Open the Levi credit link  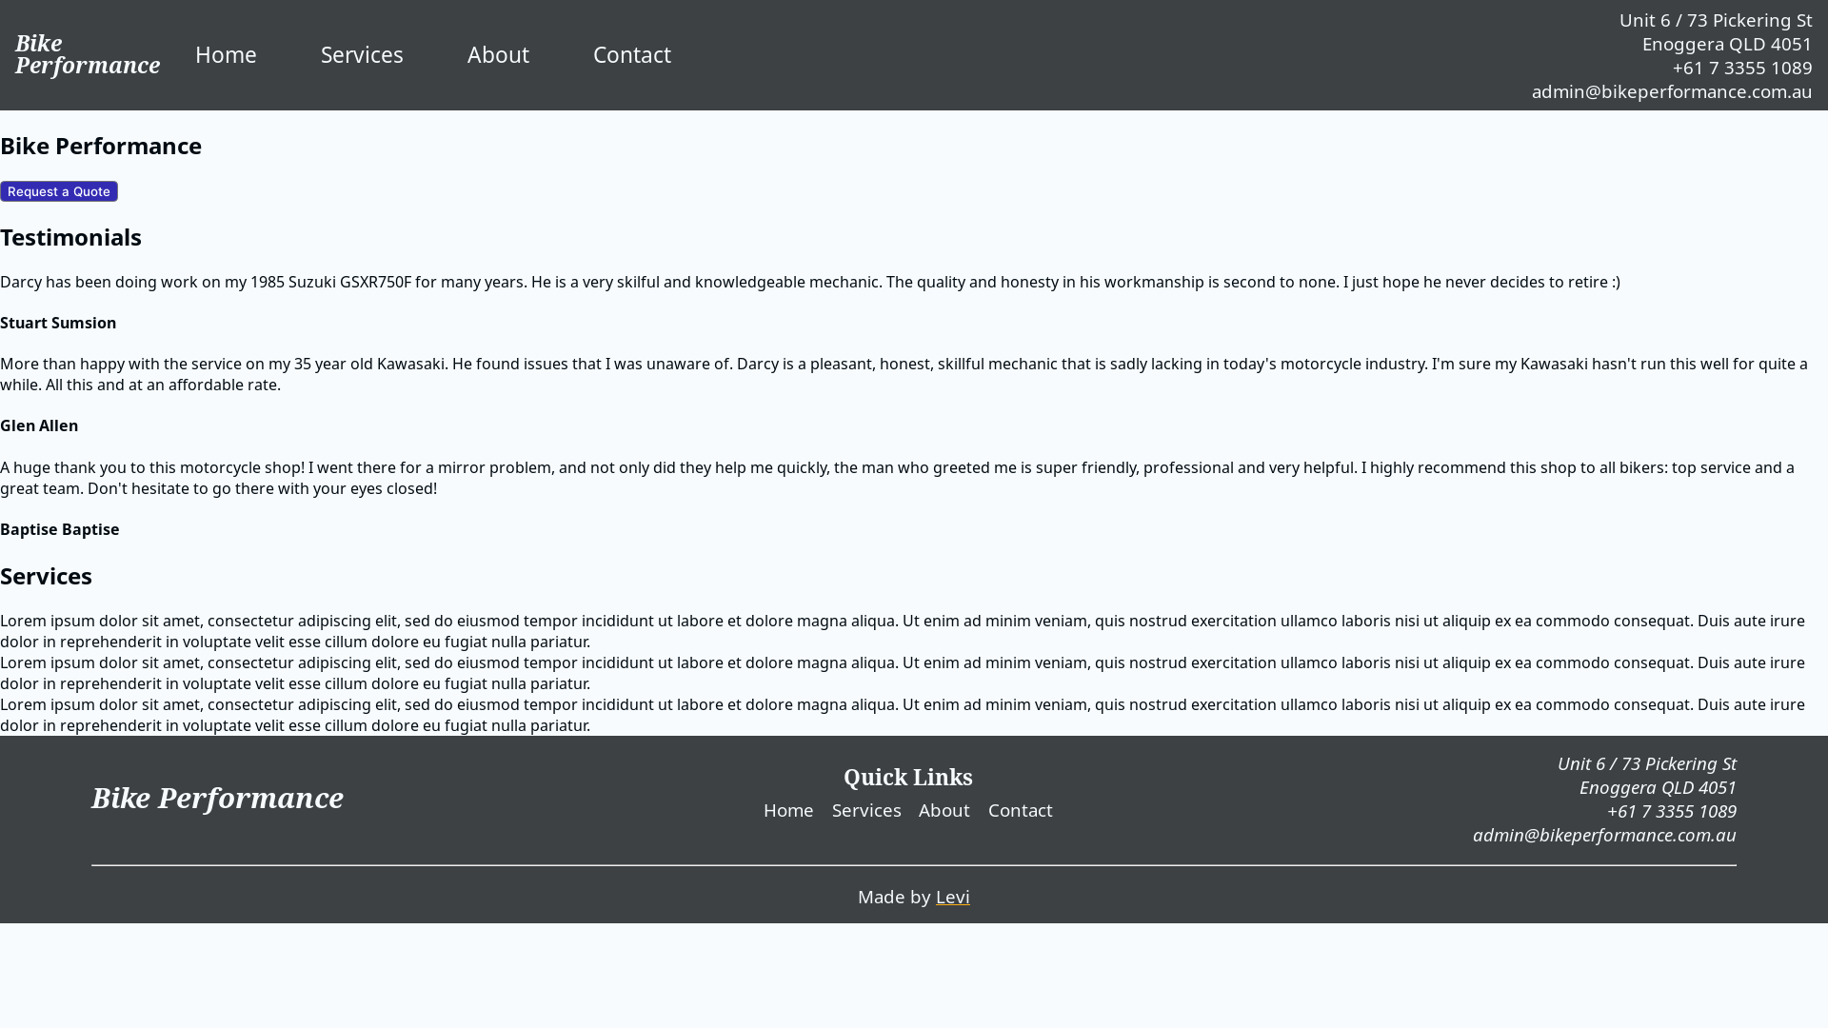[x=953, y=897]
